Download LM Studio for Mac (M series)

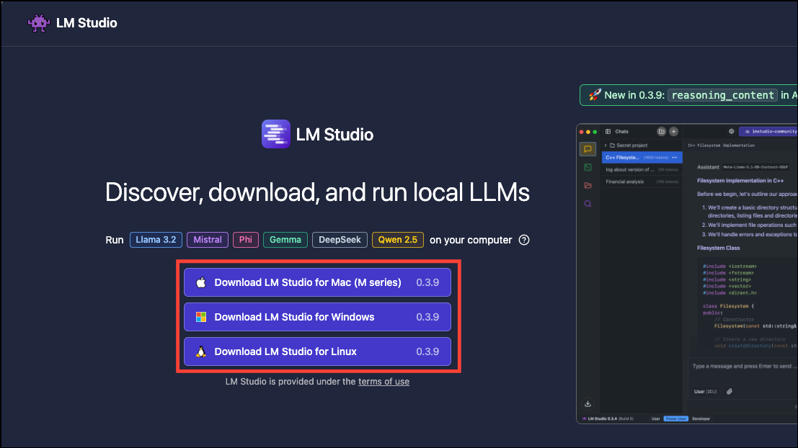[318, 282]
